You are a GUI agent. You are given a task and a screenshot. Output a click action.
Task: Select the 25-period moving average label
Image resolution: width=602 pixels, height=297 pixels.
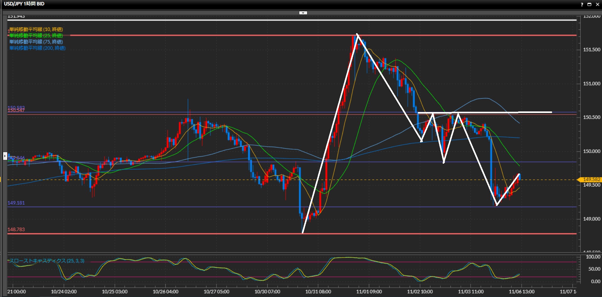click(36, 35)
